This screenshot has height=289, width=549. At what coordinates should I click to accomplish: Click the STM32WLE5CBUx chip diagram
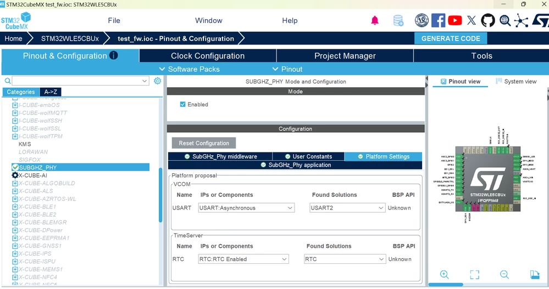pyautogui.click(x=488, y=179)
